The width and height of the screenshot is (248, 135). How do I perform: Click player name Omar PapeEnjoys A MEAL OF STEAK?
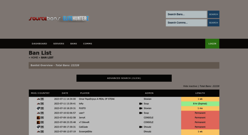tap(97, 99)
